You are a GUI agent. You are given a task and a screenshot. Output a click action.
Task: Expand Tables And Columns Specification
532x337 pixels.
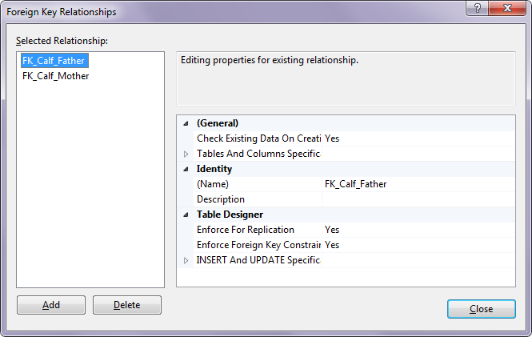coord(186,154)
